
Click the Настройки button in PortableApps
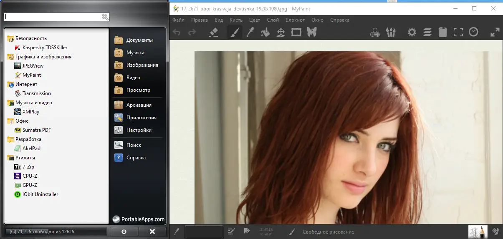(139, 130)
